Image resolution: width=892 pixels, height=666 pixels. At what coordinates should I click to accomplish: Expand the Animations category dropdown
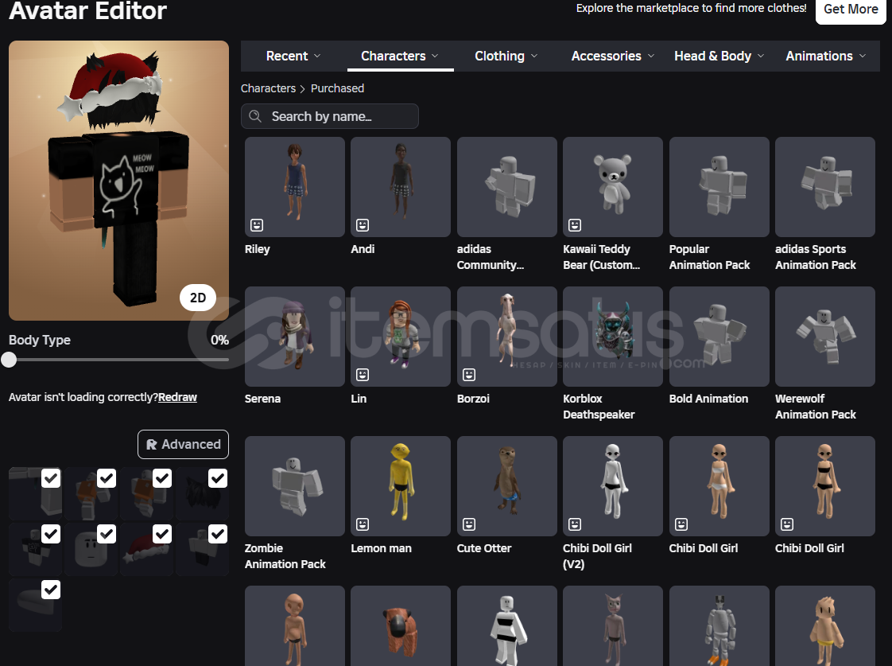[827, 56]
